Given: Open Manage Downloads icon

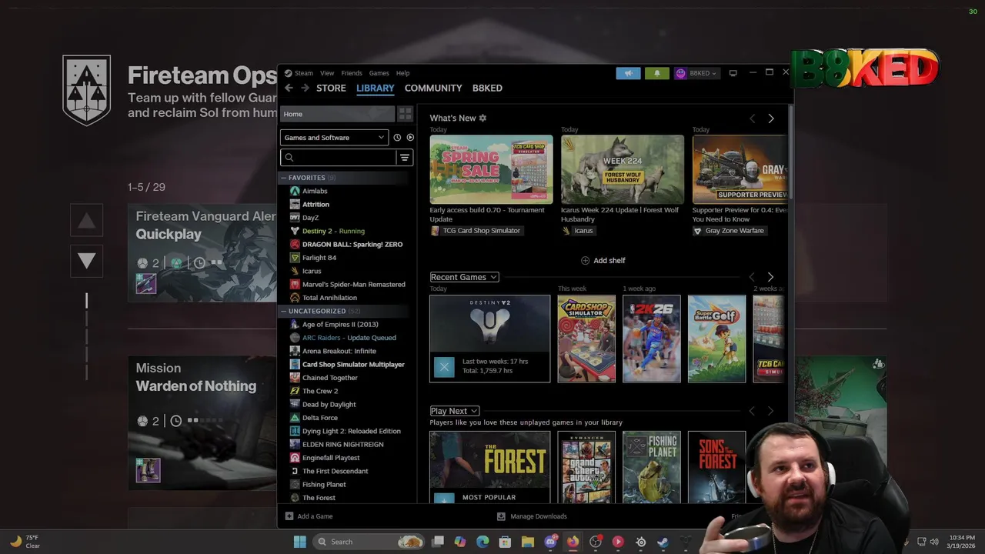Looking at the screenshot, I should (501, 516).
